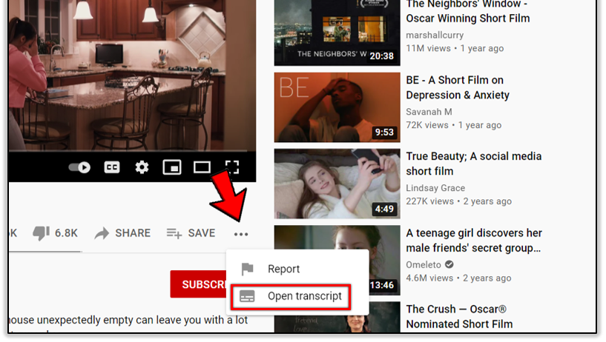Click the Omeleto verified checkmark badge
This screenshot has height=342, width=606.
click(449, 264)
